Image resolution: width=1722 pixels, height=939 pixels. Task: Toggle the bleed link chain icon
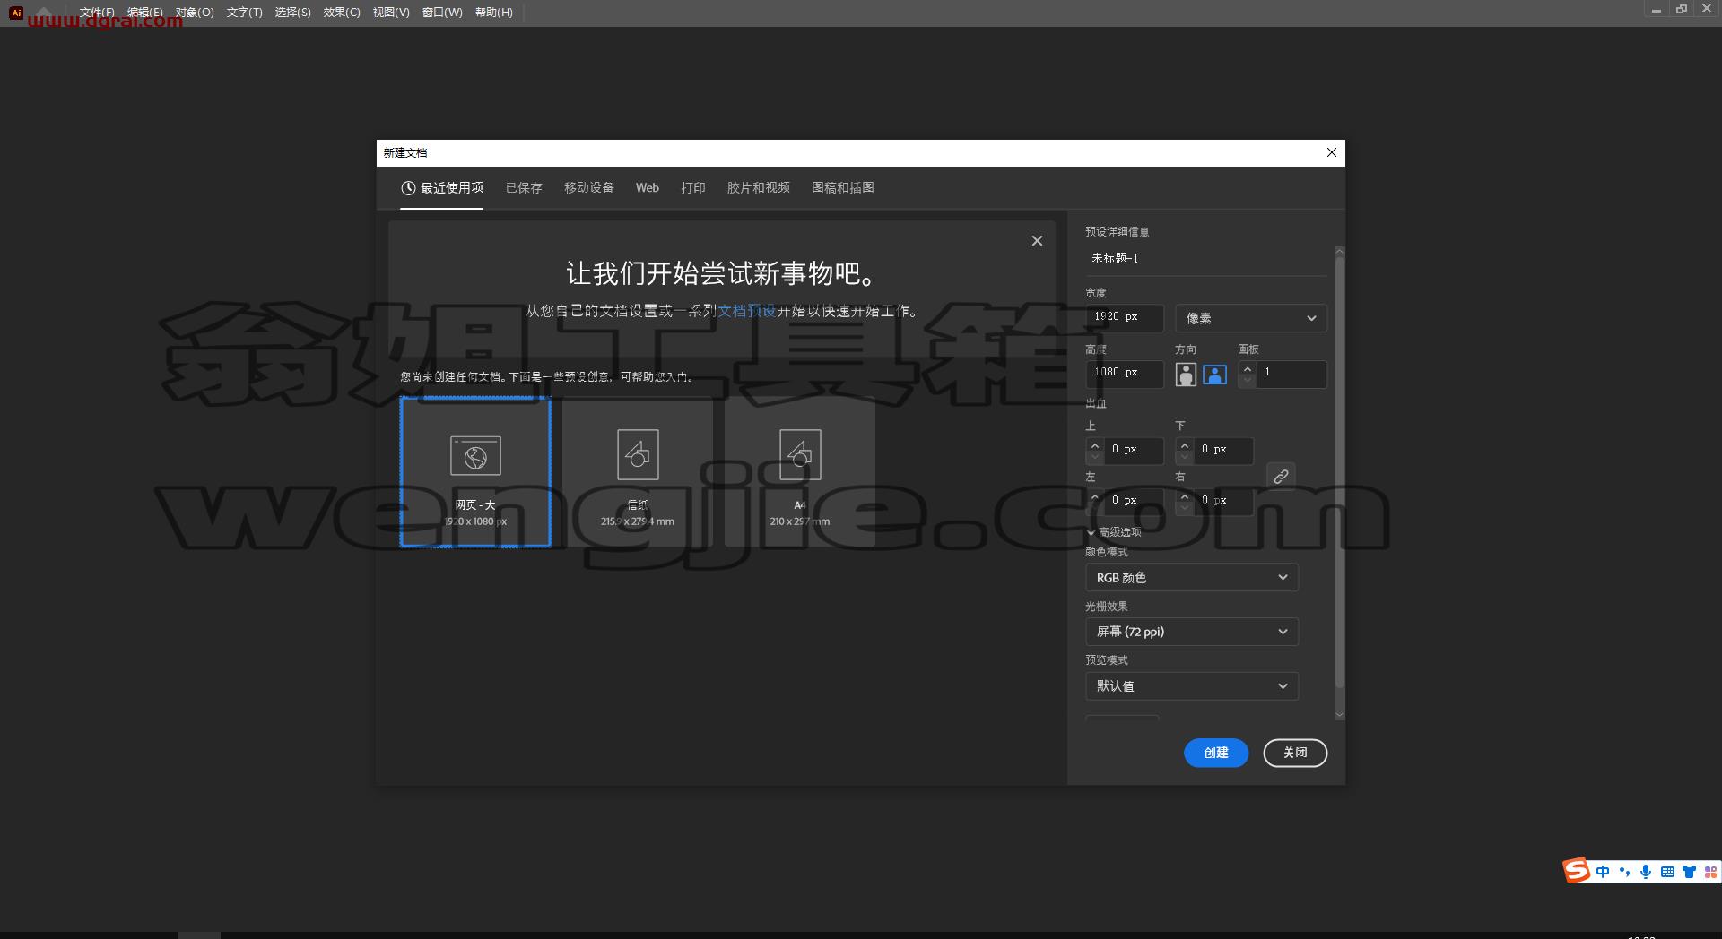click(x=1281, y=476)
